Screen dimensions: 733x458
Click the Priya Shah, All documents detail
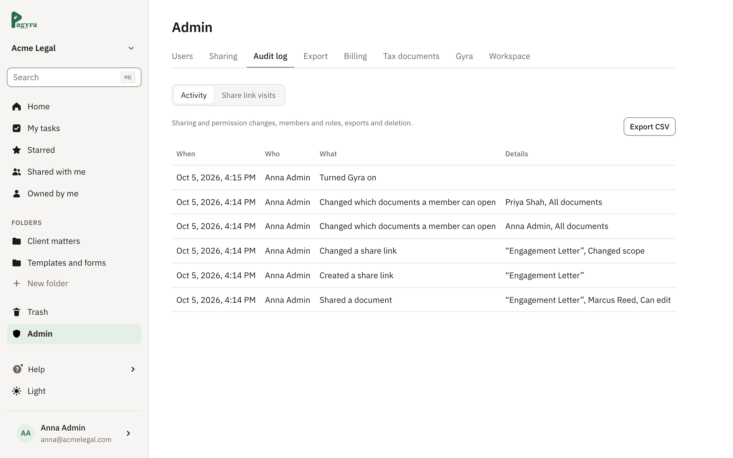[553, 202]
